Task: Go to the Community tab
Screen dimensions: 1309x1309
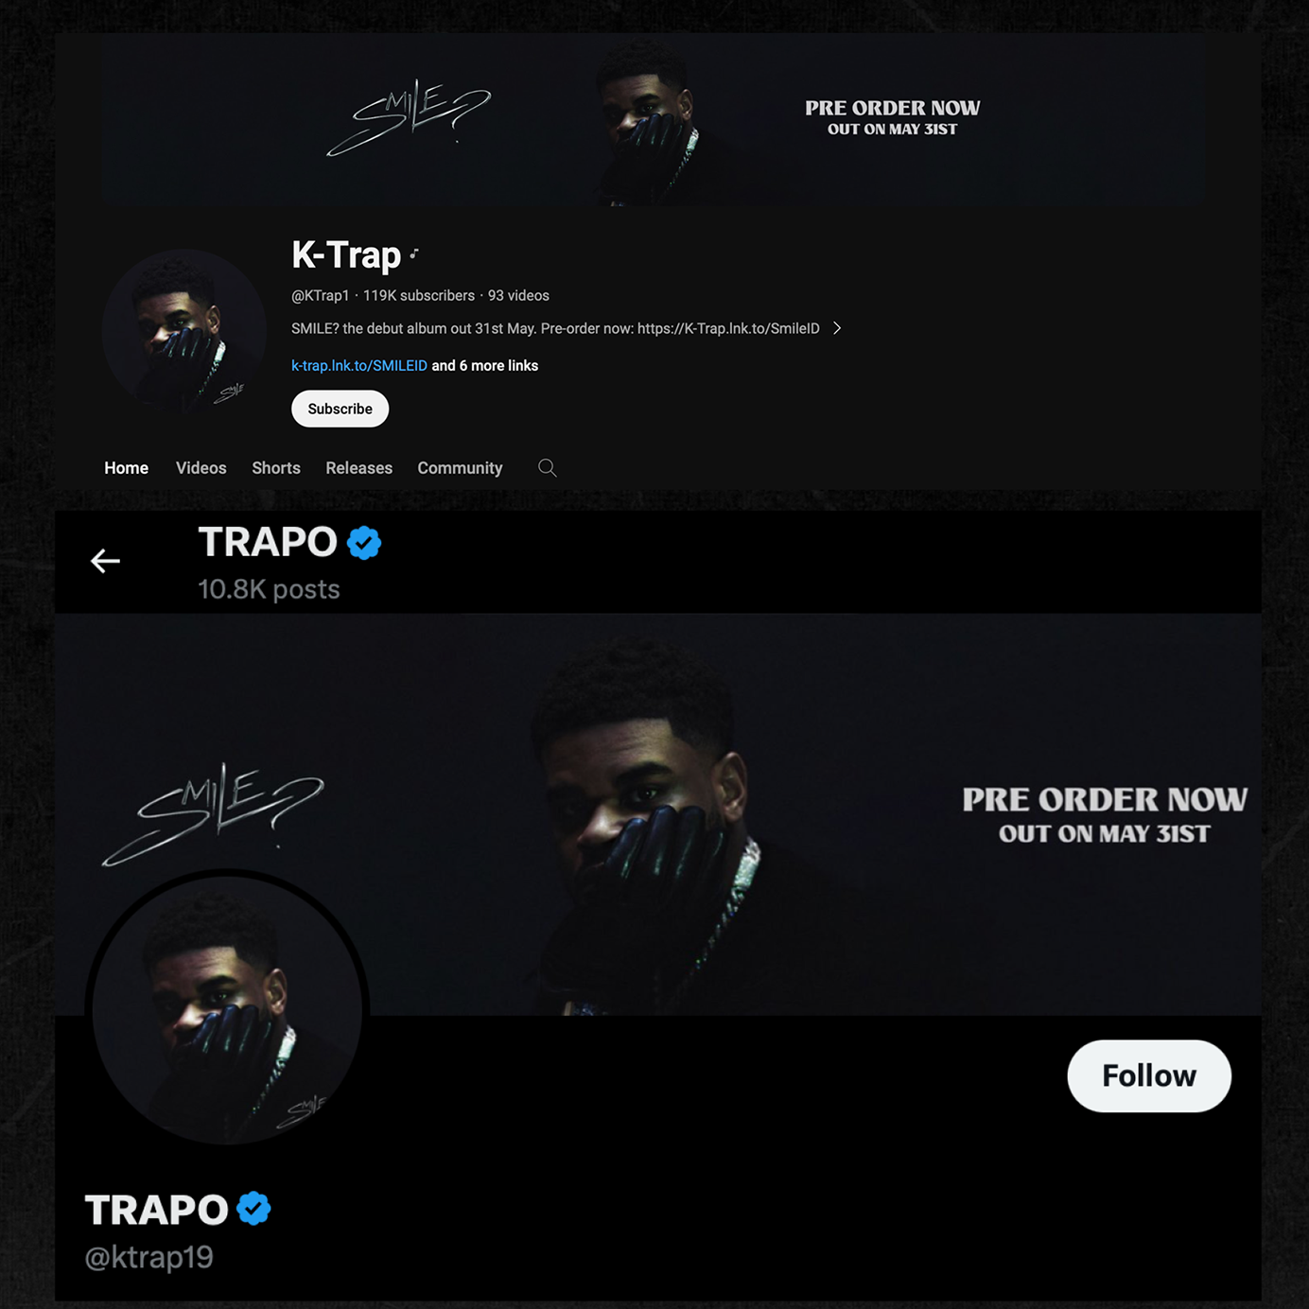Action: (461, 468)
